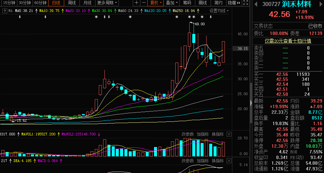This screenshot has height=173, width=324.
Task: Click the plus zoom-in chart icon
Action: [137, 3]
